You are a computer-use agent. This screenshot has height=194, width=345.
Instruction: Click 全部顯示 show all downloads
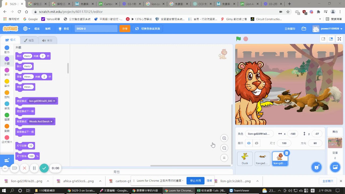[328, 181]
